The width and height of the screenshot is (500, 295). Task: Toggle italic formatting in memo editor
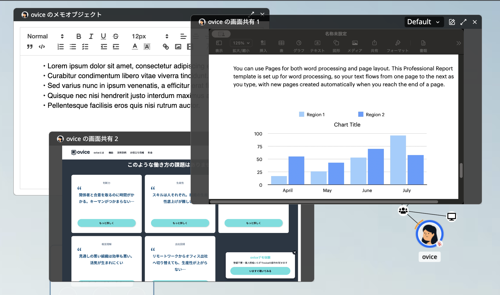click(x=91, y=36)
